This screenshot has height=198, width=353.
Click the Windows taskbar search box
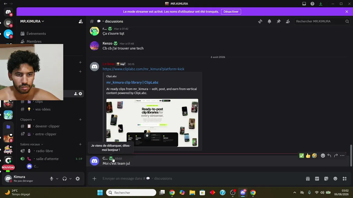(131, 193)
